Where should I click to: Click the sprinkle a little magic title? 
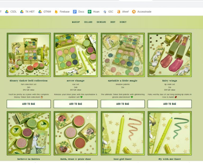123,81
